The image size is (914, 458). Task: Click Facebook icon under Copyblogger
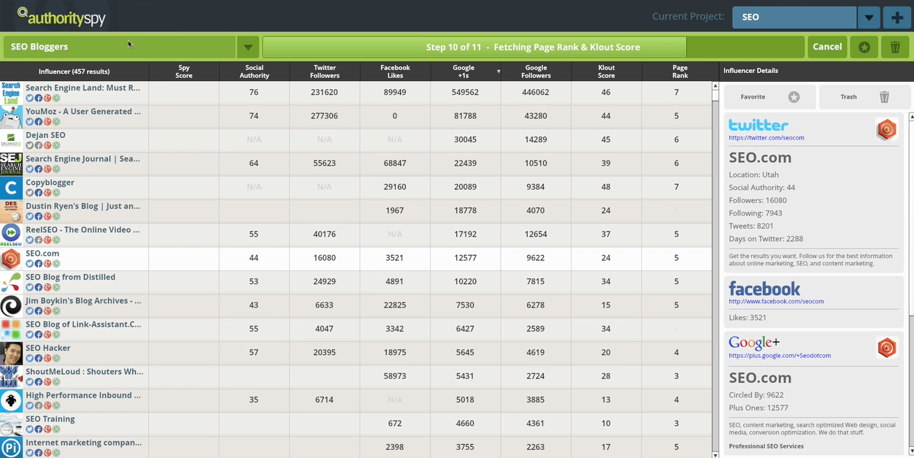point(39,193)
